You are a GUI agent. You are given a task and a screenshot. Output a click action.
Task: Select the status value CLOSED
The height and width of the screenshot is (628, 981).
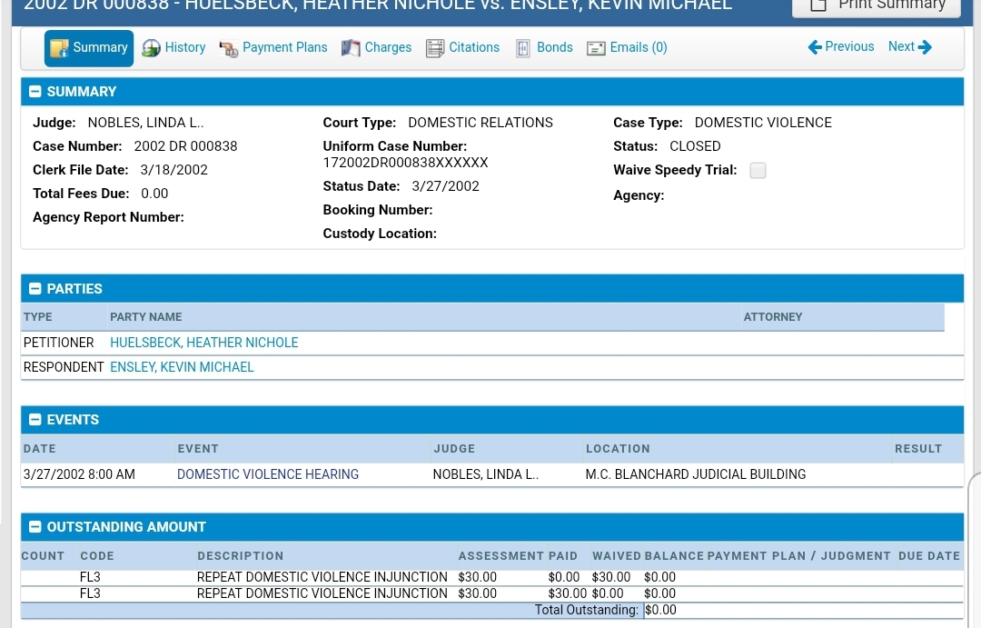point(695,146)
